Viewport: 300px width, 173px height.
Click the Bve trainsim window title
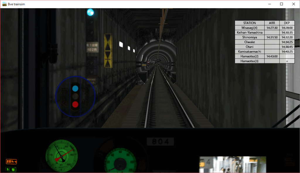pyautogui.click(x=16, y=4)
